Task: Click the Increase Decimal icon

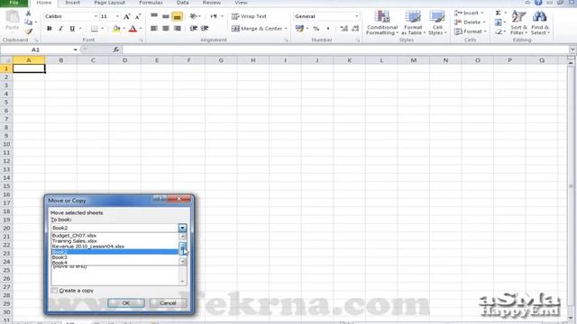Action: [343, 28]
